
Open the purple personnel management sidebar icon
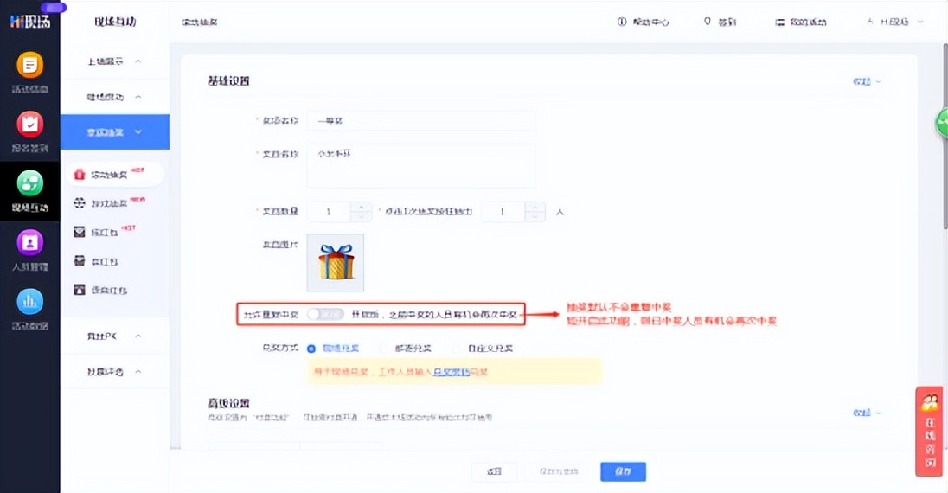[29, 242]
